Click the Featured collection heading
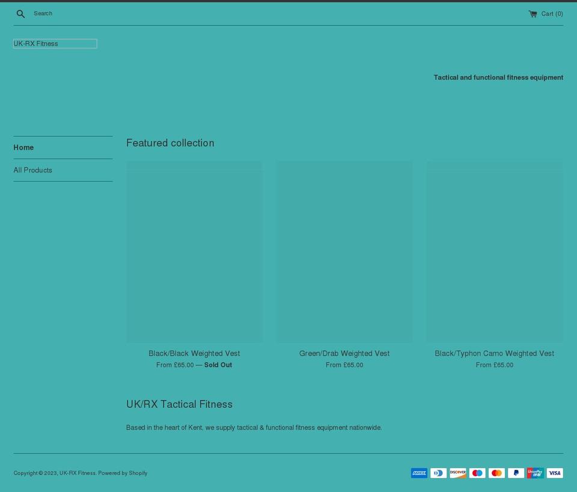 coord(170,143)
